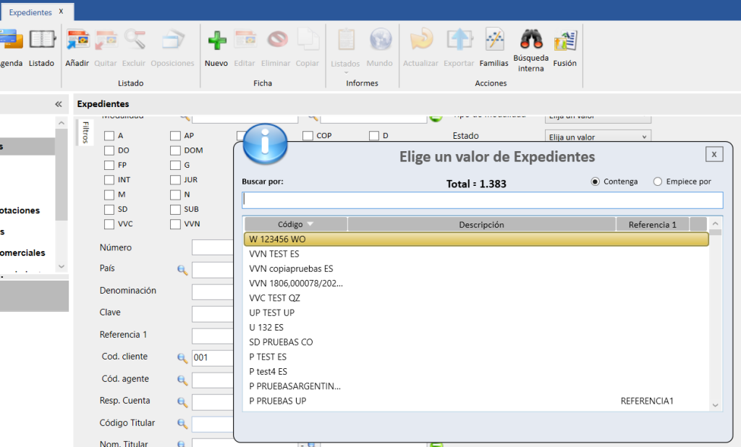The height and width of the screenshot is (447, 741).
Task: Sort by the Código column header
Action: (295, 224)
